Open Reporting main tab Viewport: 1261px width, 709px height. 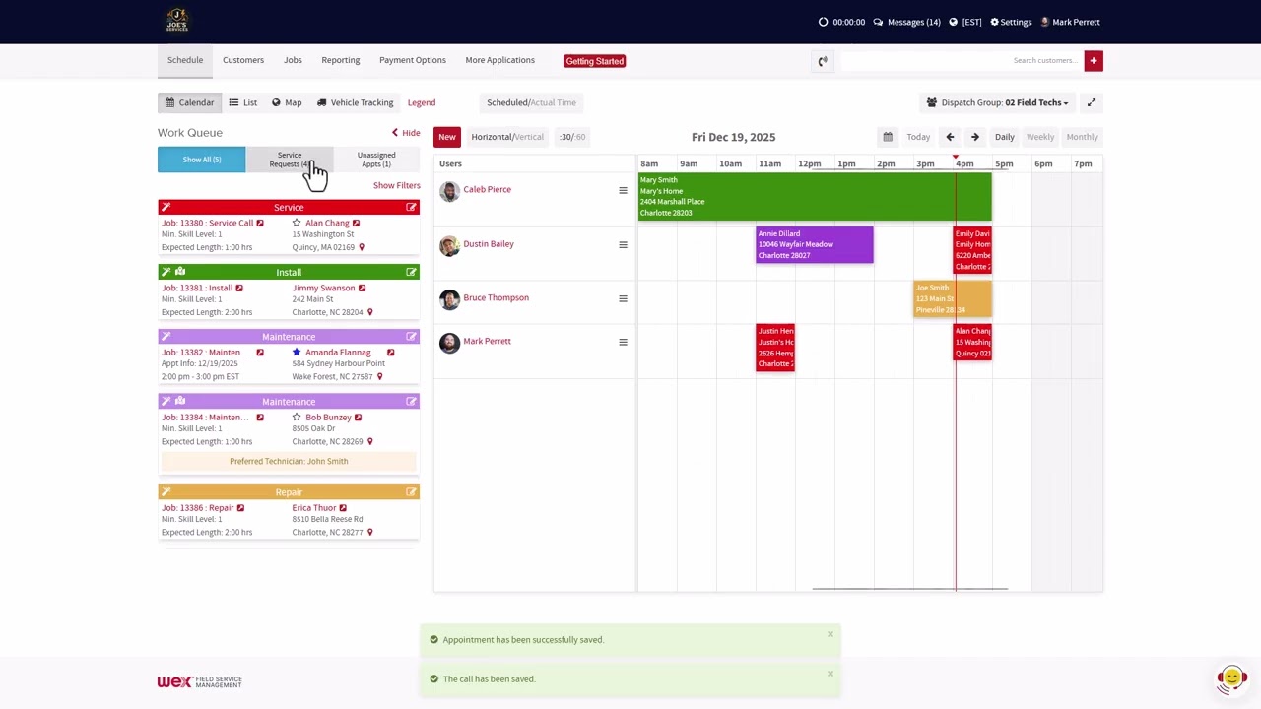(340, 60)
